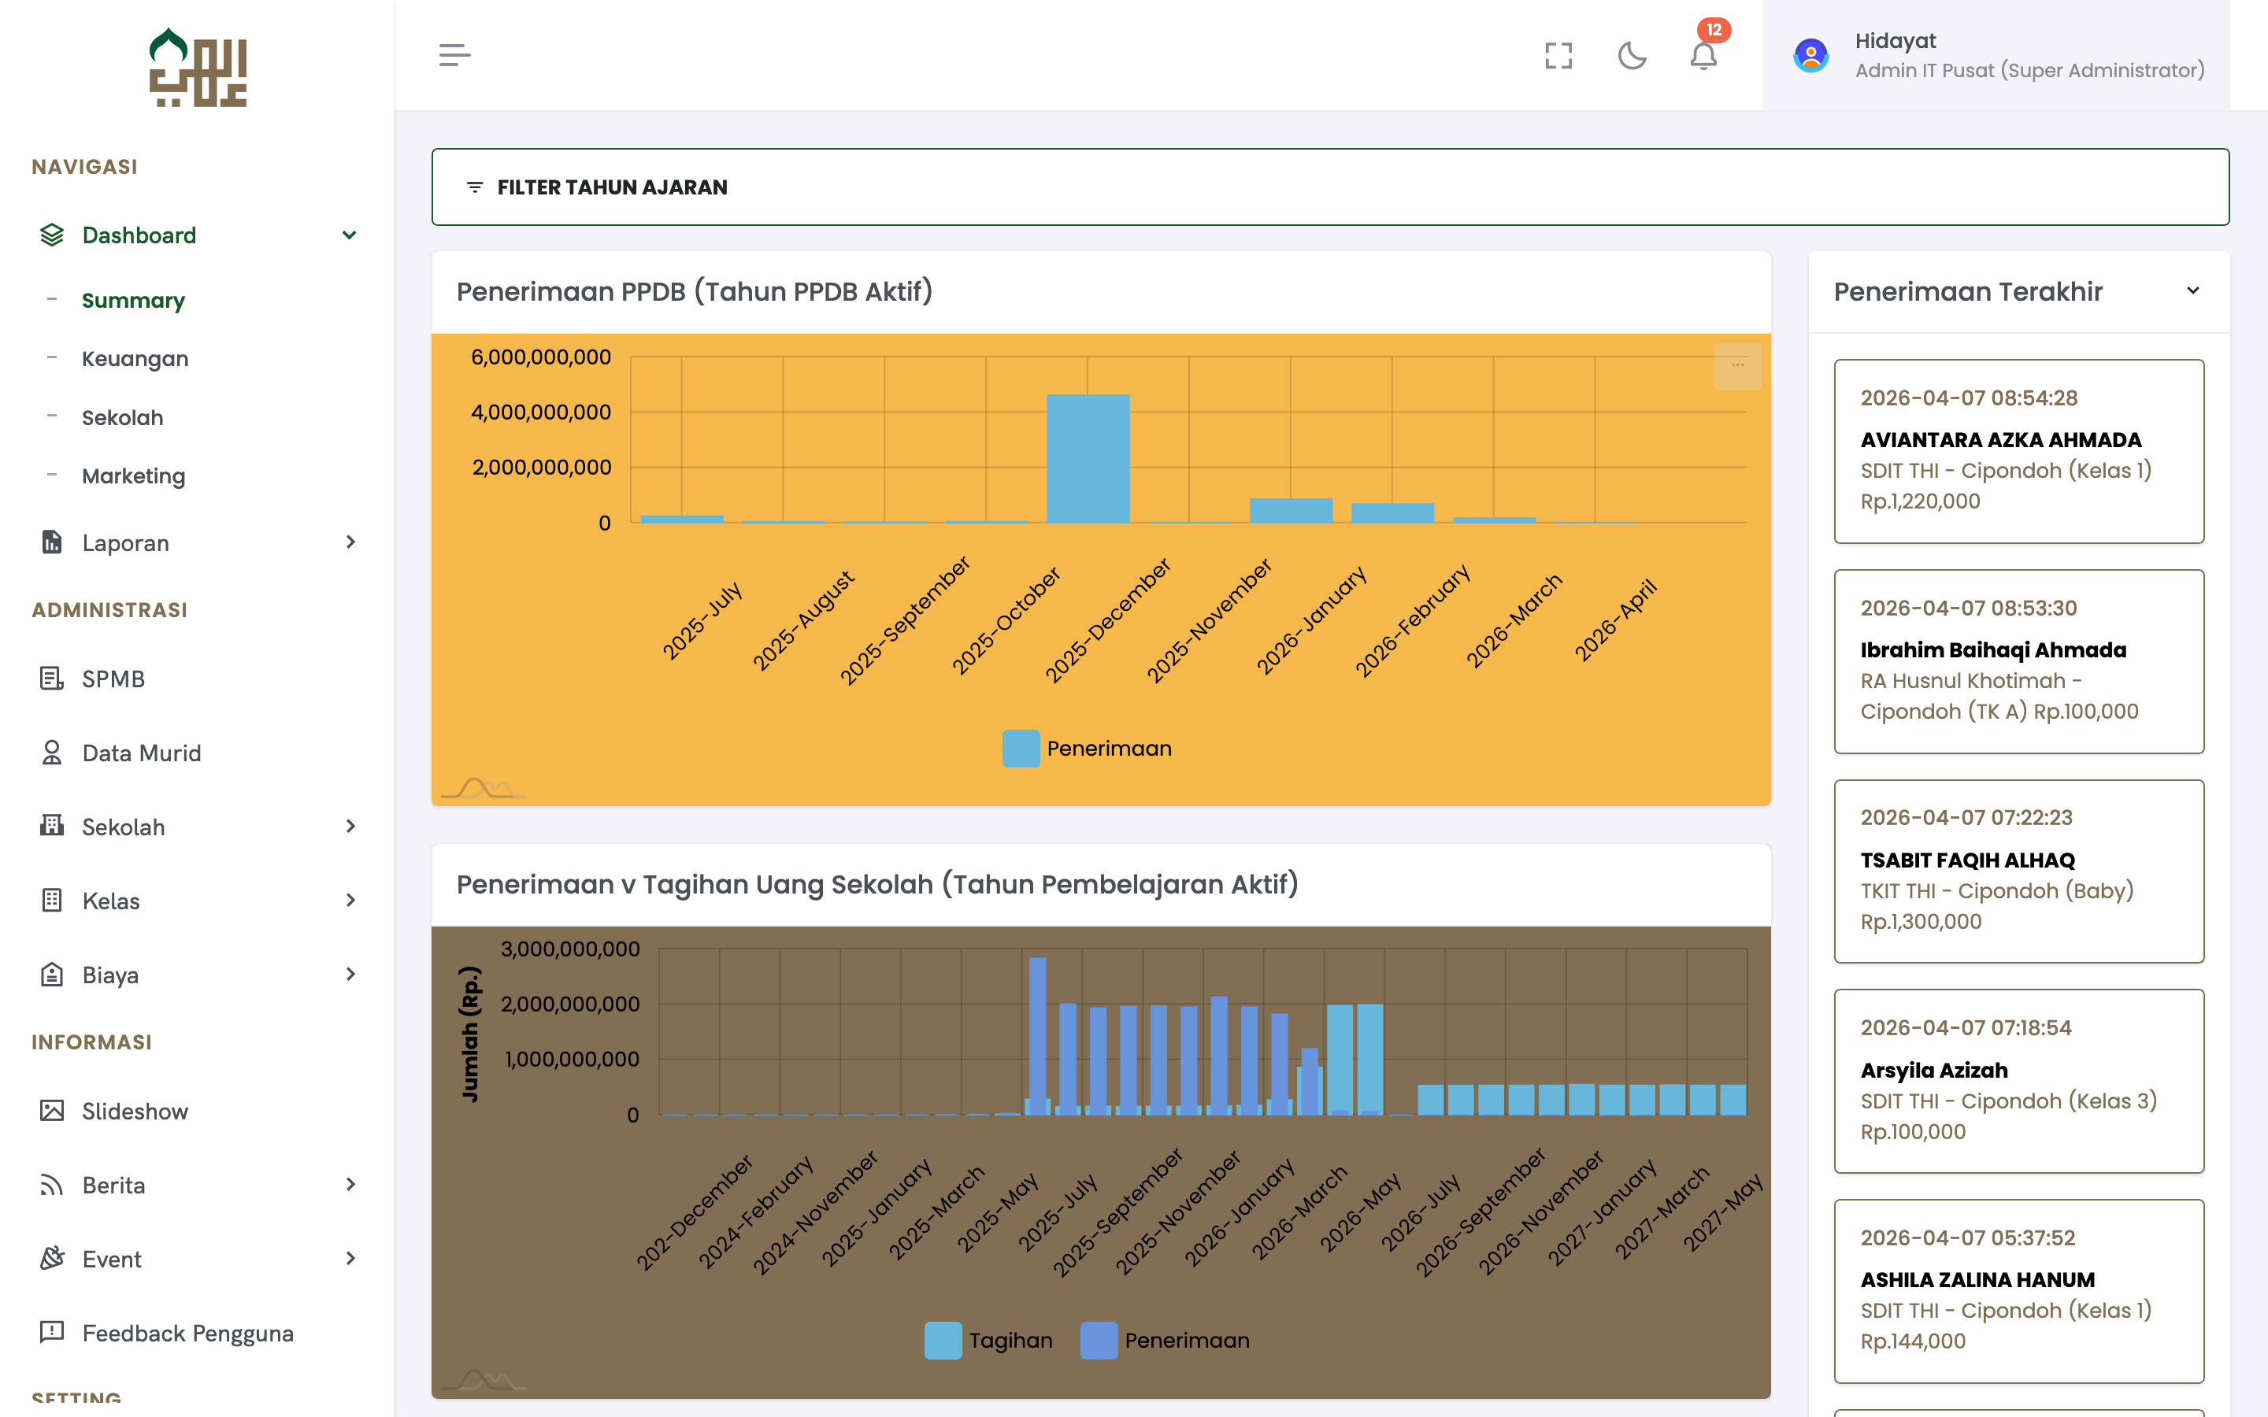Click the SPMB form icon

click(x=53, y=679)
